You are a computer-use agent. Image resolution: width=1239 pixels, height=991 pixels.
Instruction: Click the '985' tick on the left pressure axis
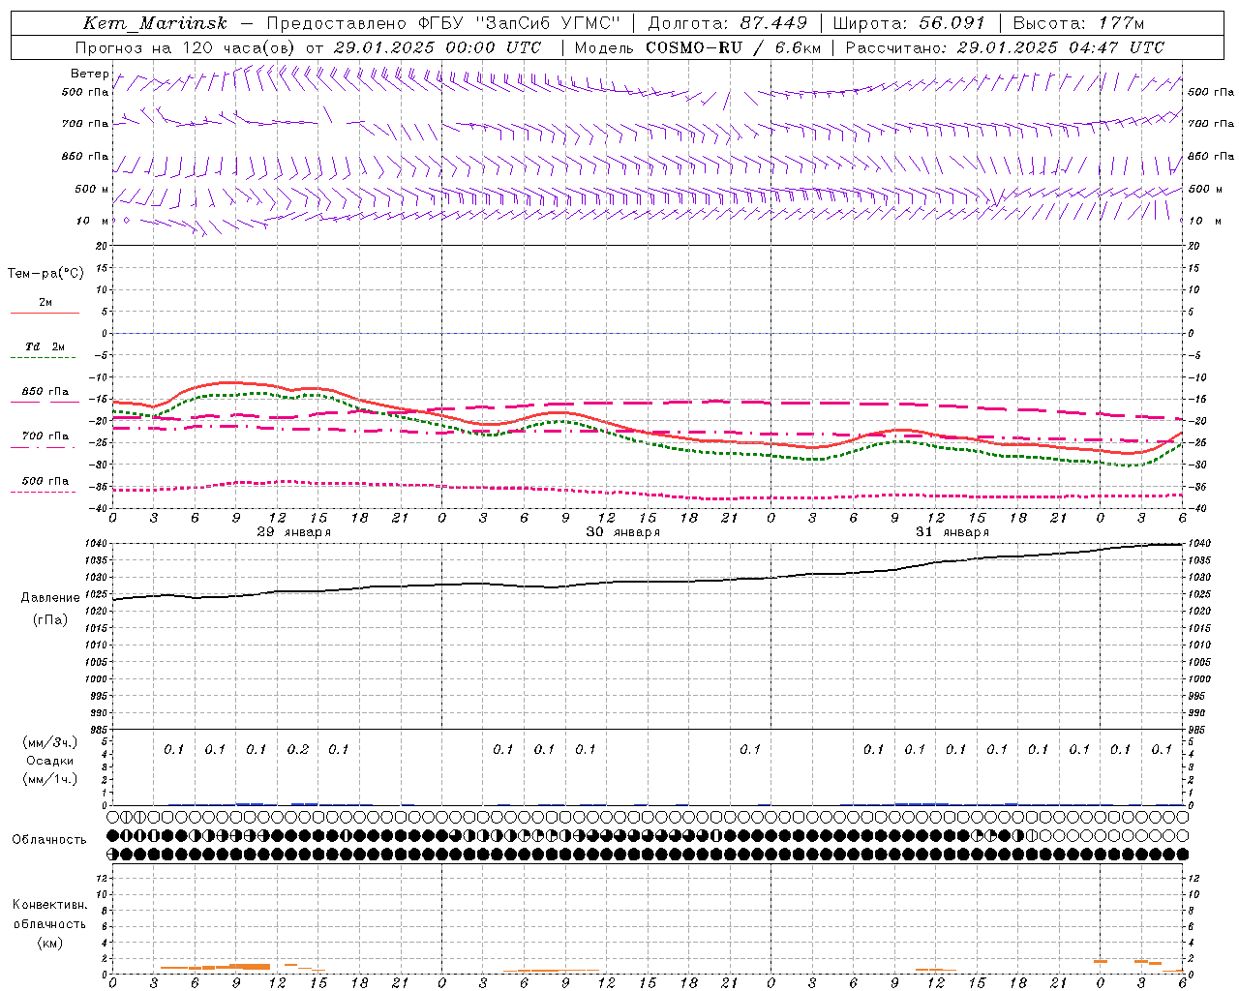click(x=99, y=730)
